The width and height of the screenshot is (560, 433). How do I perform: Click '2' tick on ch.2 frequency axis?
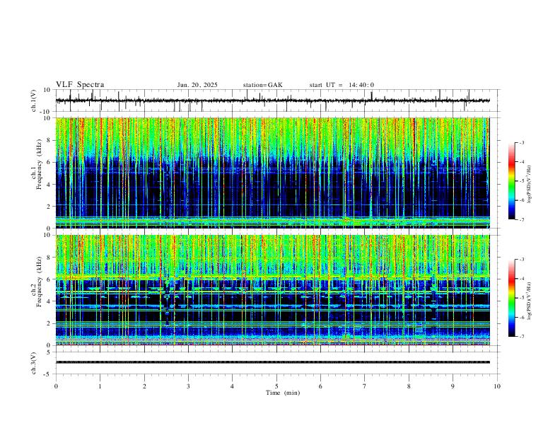[x=49, y=323]
